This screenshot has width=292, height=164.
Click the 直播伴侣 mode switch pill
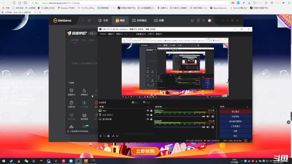(x=92, y=33)
